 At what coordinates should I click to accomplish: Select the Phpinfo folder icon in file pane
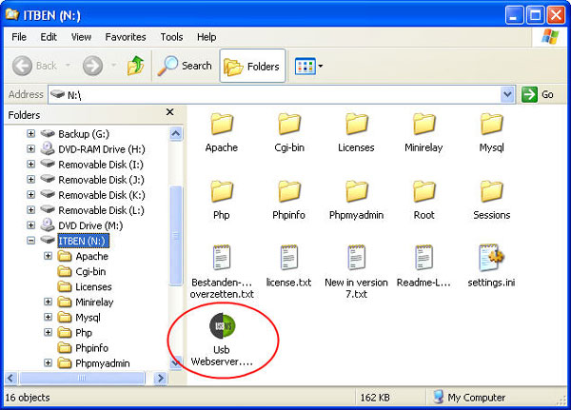coord(289,191)
